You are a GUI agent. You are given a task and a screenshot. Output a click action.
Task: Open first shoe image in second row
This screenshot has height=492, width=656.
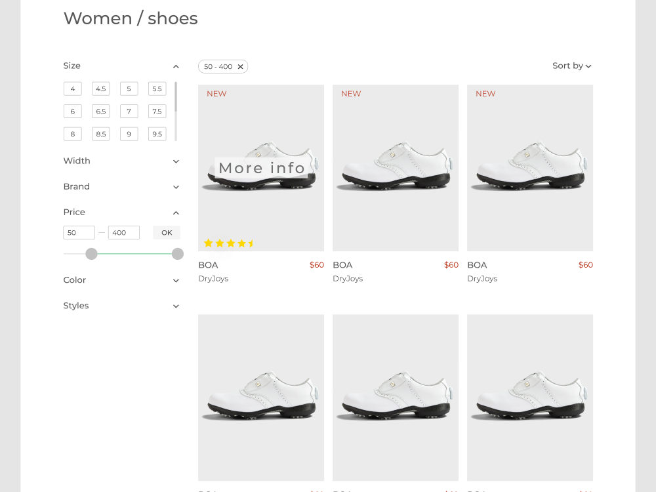[x=261, y=398]
